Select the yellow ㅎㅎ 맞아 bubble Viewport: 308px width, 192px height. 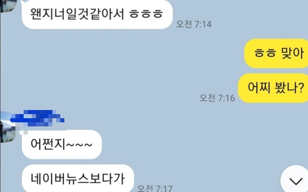click(x=276, y=53)
